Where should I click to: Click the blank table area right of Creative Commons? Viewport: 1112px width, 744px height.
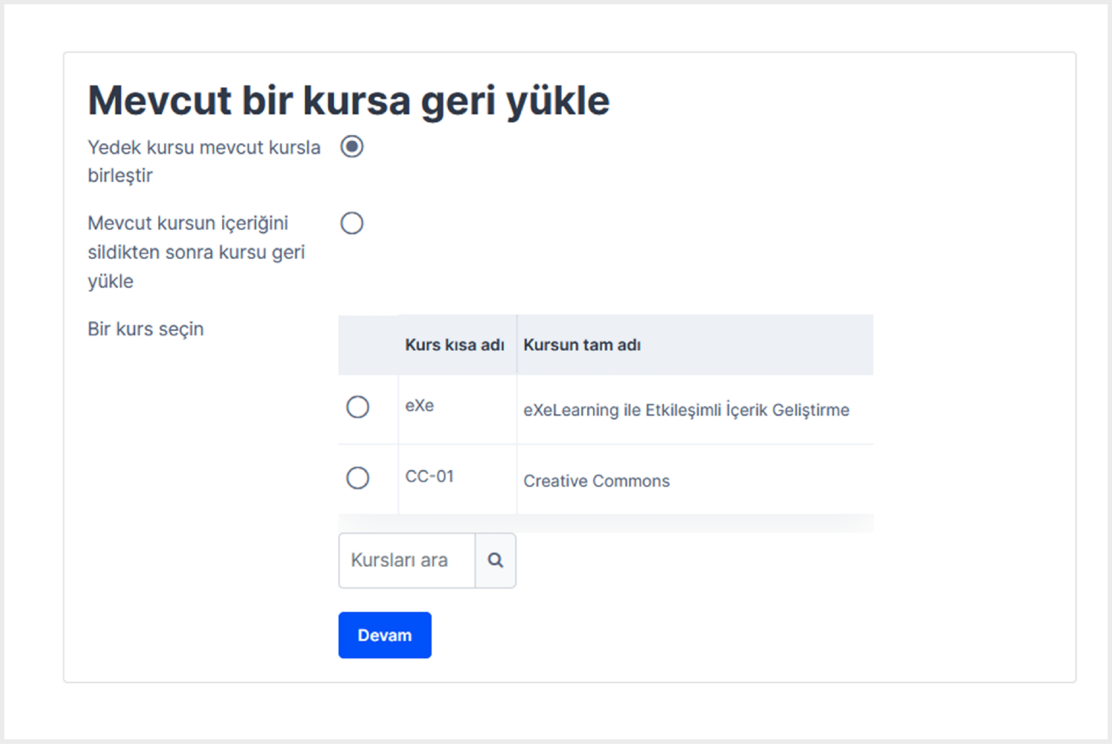click(x=770, y=481)
